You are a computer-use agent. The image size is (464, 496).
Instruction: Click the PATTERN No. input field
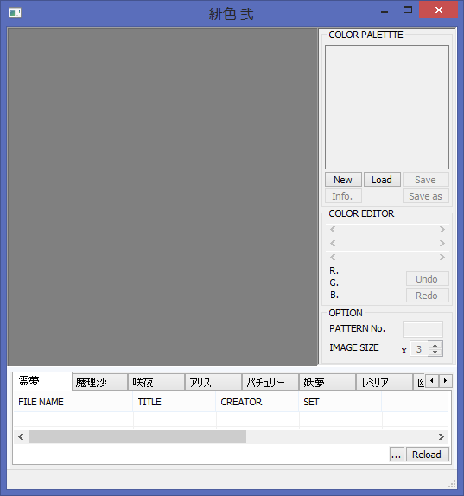(423, 329)
